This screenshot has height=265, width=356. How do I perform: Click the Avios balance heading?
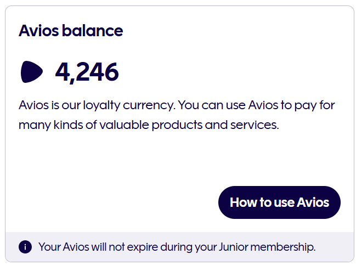click(71, 31)
